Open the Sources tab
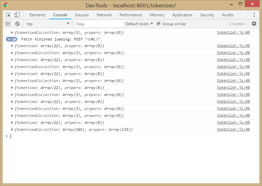 pyautogui.click(x=81, y=15)
